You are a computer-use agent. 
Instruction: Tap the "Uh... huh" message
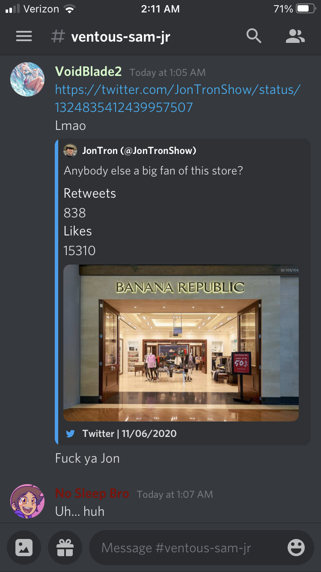[80, 511]
